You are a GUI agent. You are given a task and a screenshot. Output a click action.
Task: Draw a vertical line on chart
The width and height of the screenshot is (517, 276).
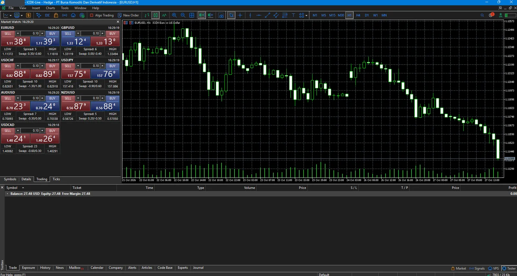[250, 15]
